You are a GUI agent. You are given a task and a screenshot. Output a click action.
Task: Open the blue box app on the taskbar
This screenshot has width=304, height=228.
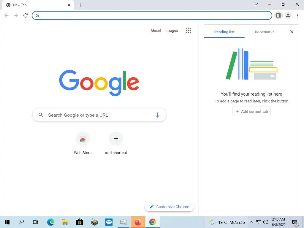[109, 222]
